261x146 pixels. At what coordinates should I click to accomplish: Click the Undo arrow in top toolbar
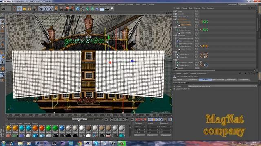[4, 9]
